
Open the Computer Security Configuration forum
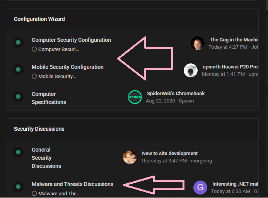71,40
